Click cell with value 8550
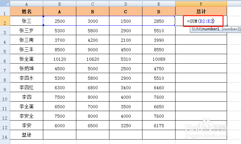 point(159,49)
